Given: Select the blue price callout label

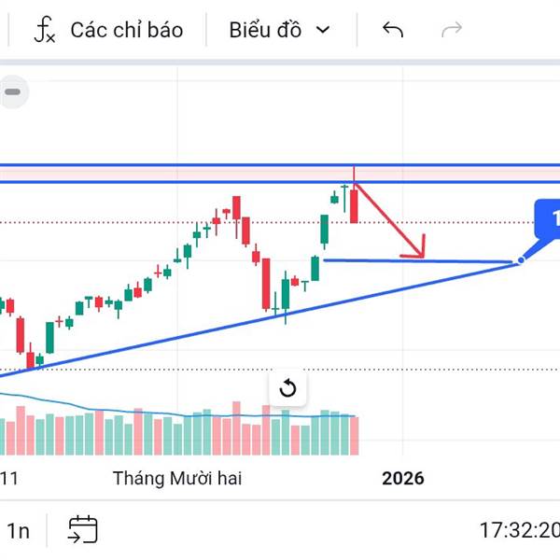Looking at the screenshot, I should pyautogui.click(x=548, y=221).
